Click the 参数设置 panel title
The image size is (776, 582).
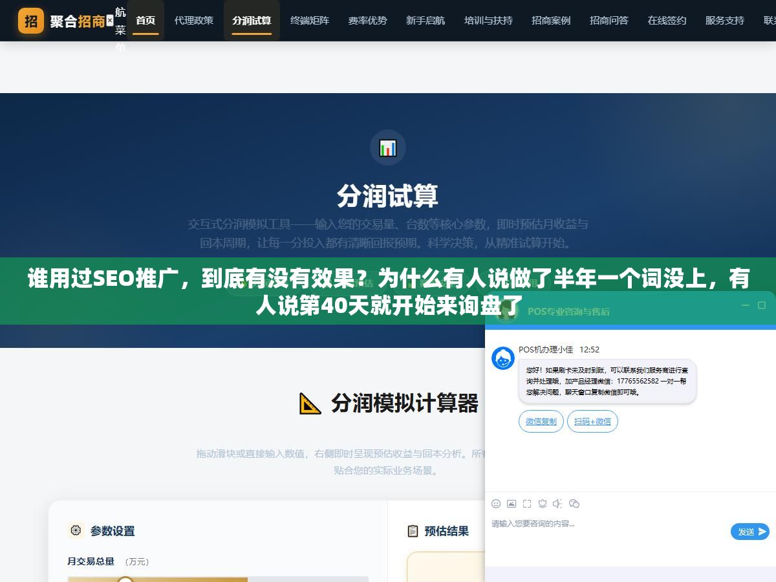tap(113, 531)
